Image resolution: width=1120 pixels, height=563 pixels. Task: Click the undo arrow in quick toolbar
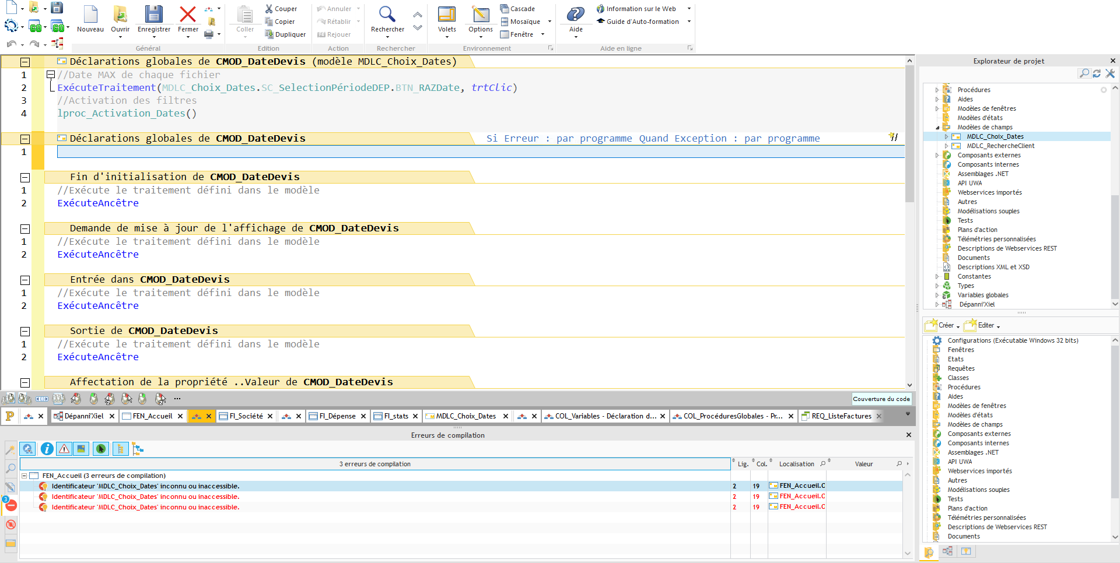click(11, 44)
